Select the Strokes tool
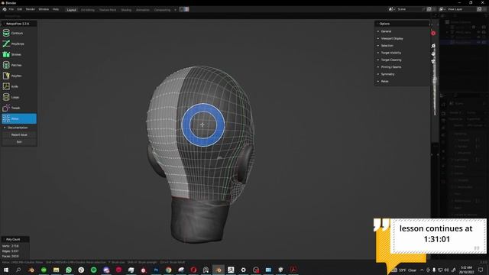Image resolution: width=489 pixels, height=275 pixels. (x=19, y=54)
